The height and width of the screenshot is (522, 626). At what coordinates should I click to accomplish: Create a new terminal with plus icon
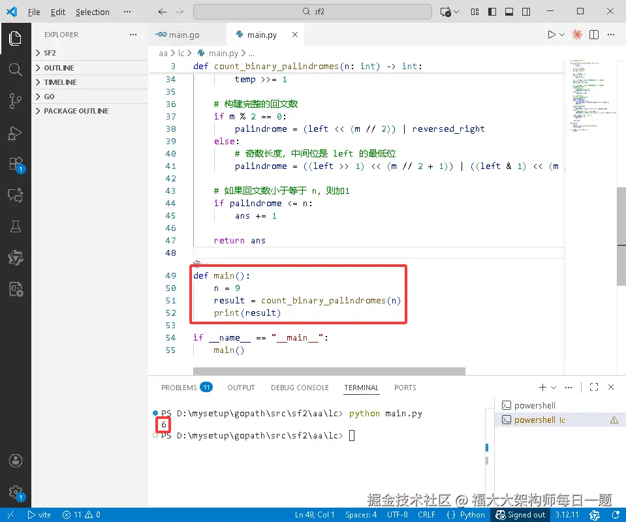tap(542, 387)
